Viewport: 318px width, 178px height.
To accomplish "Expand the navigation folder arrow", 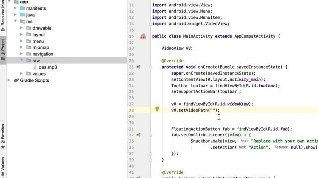I will click(x=21, y=54).
